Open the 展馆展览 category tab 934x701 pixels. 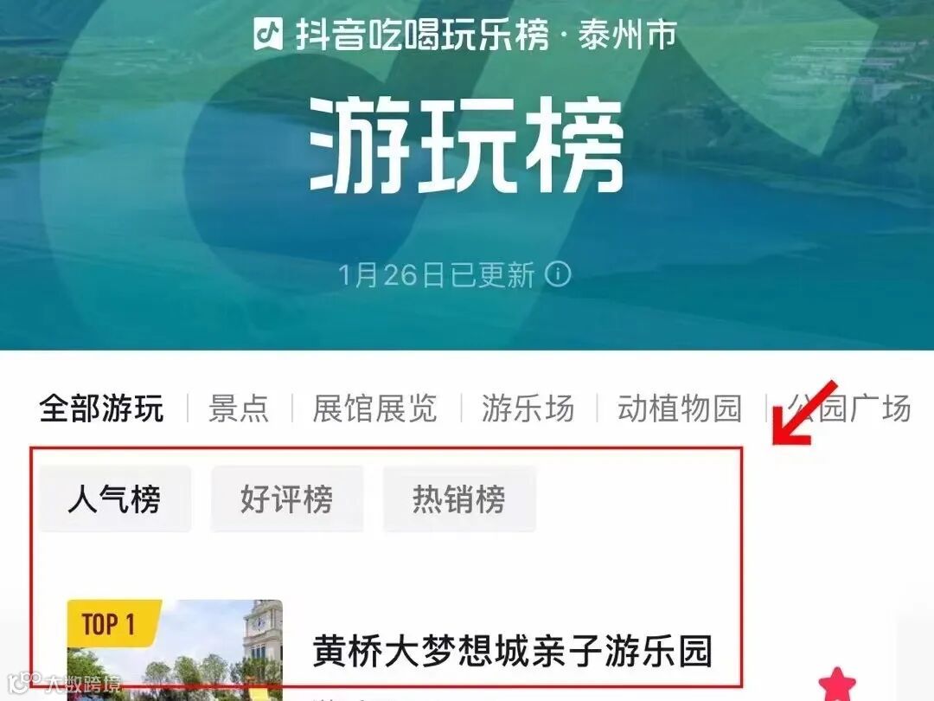(x=374, y=408)
